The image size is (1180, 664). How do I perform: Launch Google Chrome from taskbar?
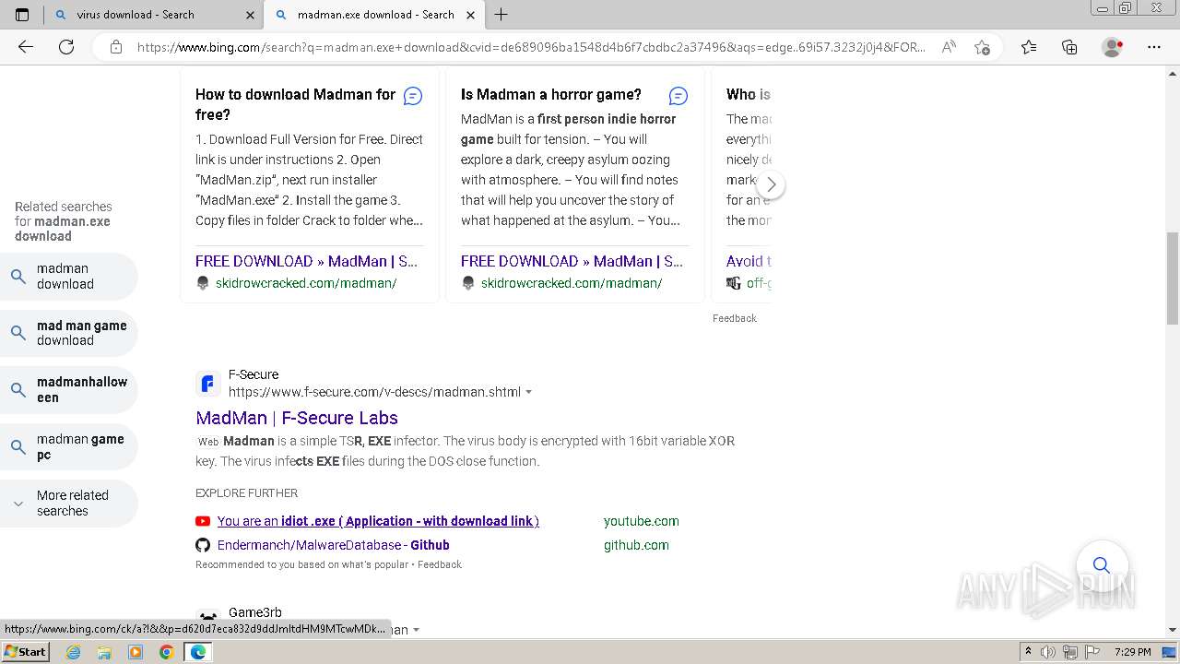click(167, 652)
